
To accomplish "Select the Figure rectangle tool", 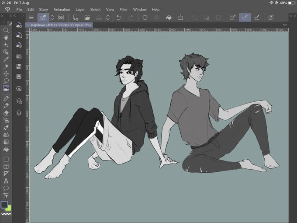I will [6, 159].
